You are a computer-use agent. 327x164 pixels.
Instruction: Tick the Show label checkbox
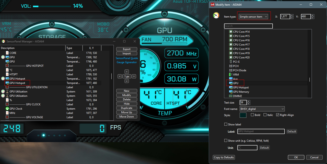click(x=226, y=124)
